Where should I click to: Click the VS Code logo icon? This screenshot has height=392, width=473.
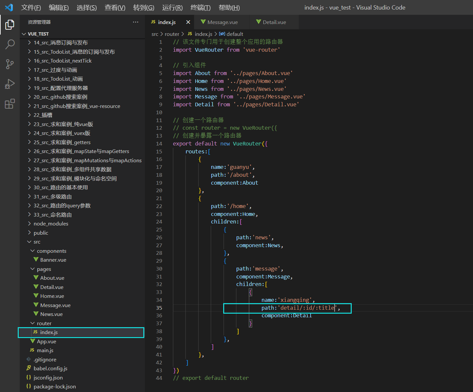9,7
